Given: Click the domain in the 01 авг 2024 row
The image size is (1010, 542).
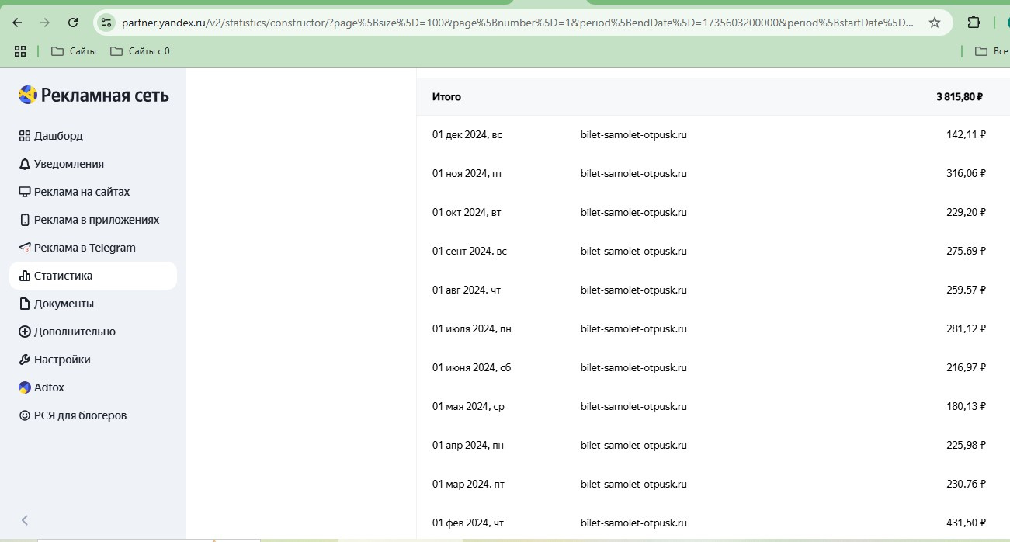Looking at the screenshot, I should tap(633, 290).
